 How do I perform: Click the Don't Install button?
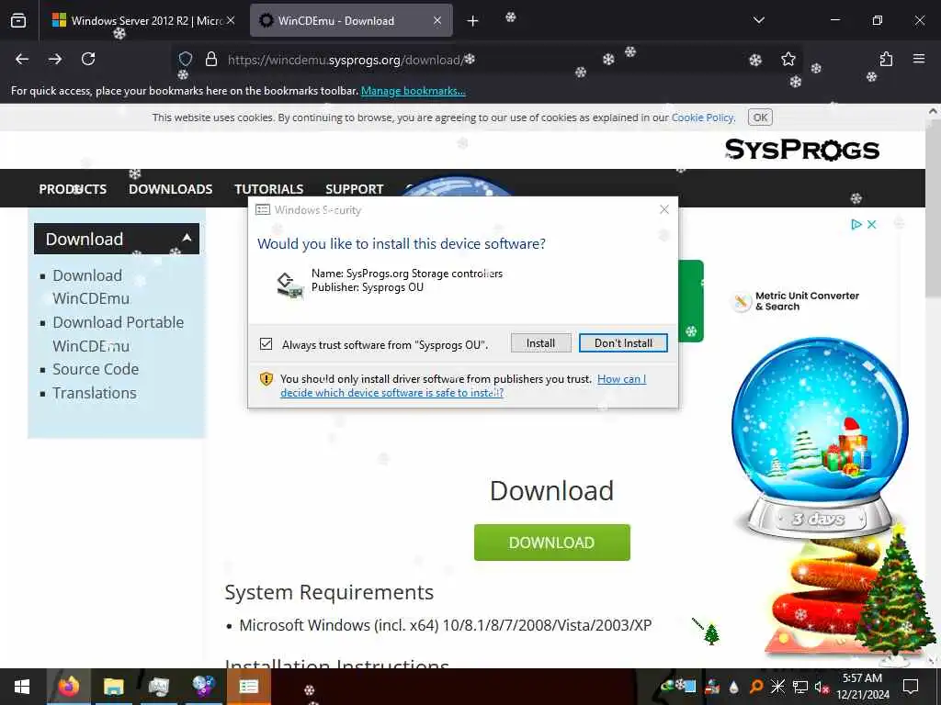[623, 343]
